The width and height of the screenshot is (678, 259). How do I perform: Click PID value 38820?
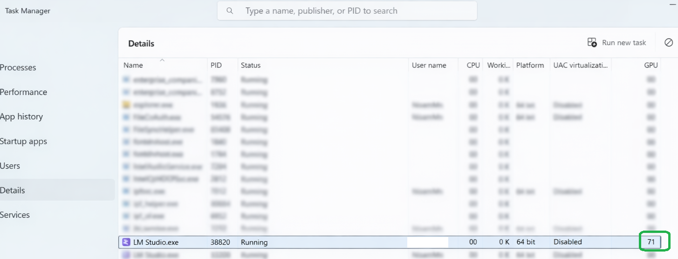(x=220, y=242)
